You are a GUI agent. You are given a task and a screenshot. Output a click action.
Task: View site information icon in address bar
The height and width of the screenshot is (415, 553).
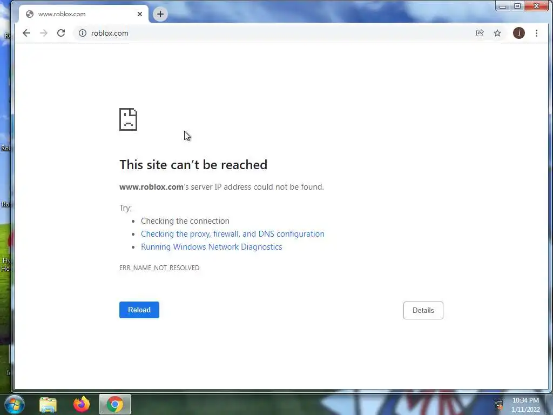point(83,33)
